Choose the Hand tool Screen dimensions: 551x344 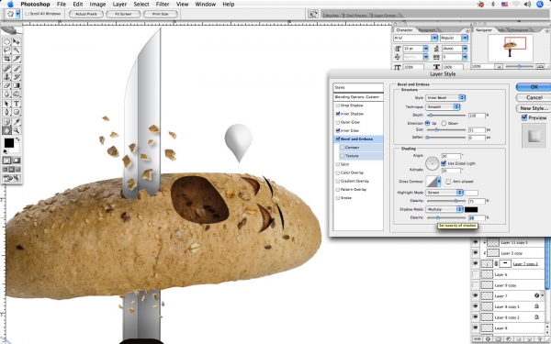pyautogui.click(x=7, y=130)
